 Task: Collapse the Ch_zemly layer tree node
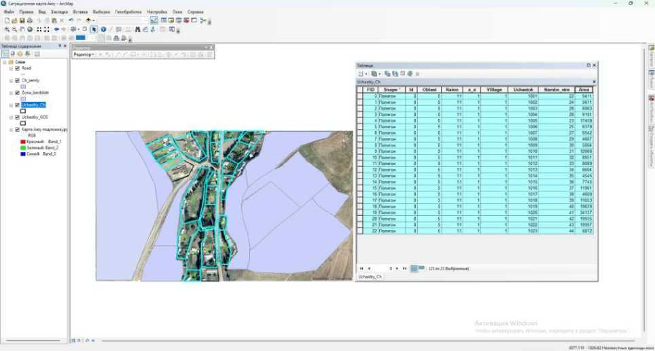(11, 81)
